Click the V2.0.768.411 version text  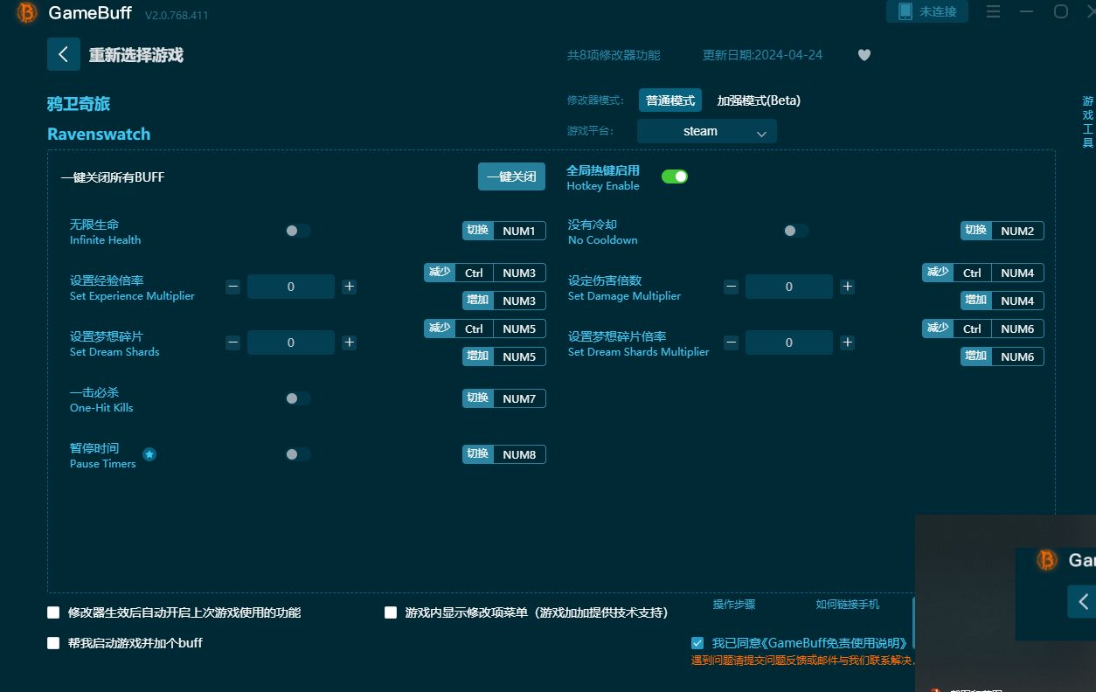coord(177,16)
